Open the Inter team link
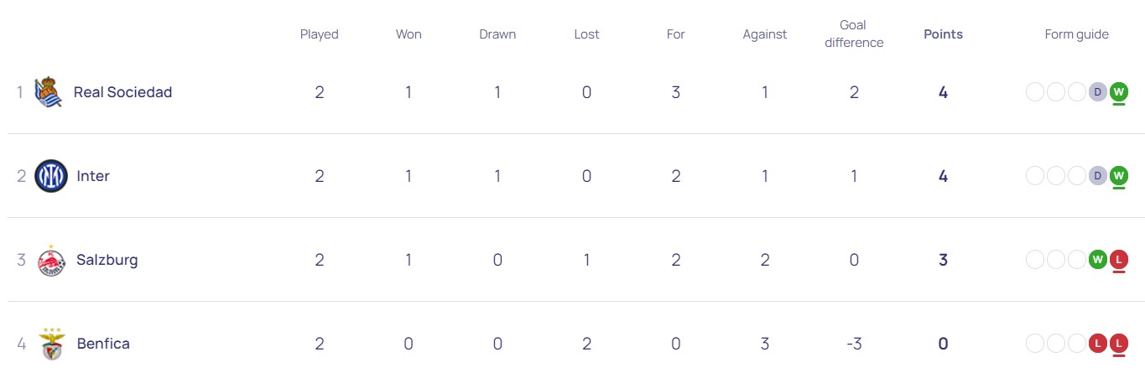Viewport: 1145px width, 383px height. (93, 176)
